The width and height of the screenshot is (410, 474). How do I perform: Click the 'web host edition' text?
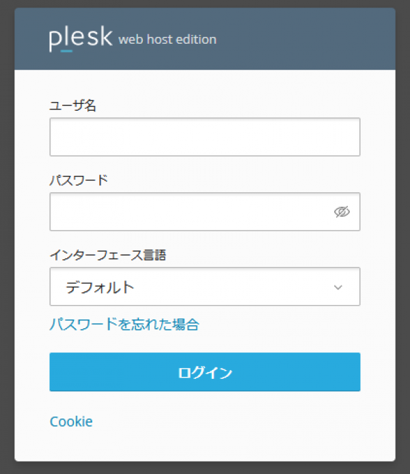coord(167,40)
